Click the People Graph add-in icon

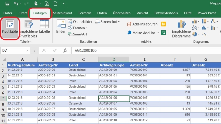[163, 33]
